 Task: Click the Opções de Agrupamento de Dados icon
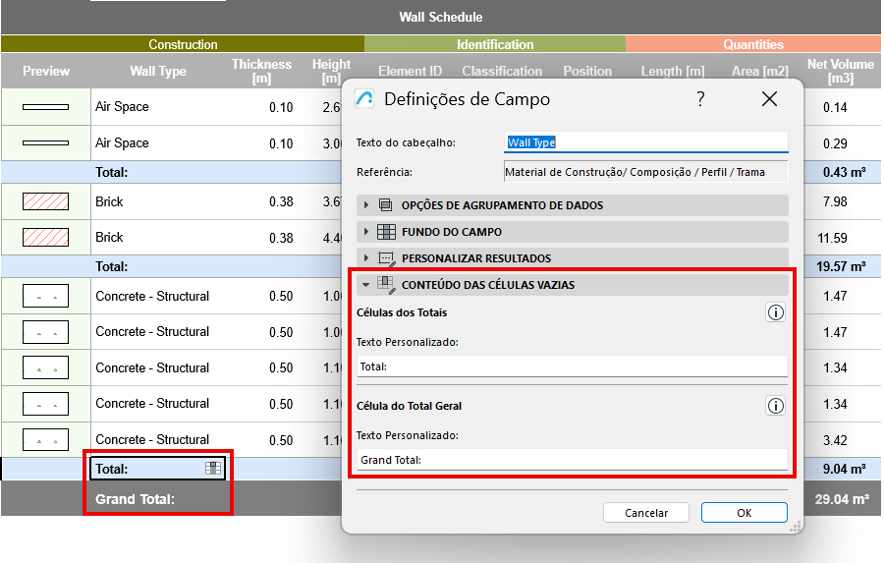pos(385,205)
